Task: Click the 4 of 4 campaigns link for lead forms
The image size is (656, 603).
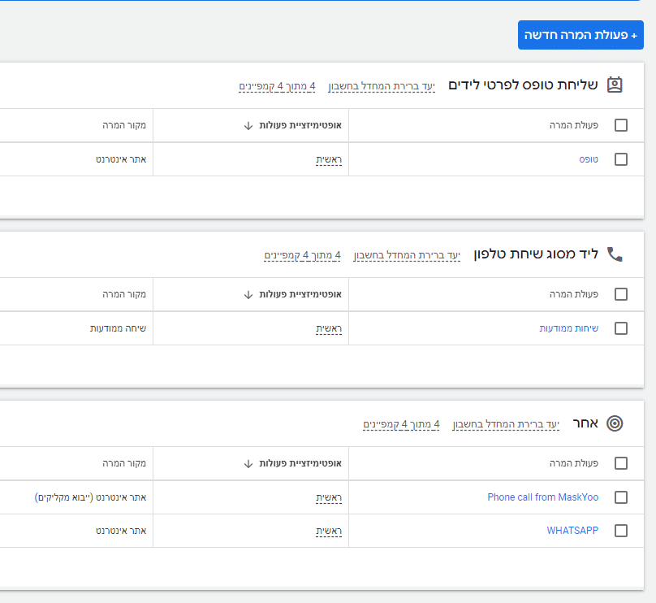Action: click(277, 86)
